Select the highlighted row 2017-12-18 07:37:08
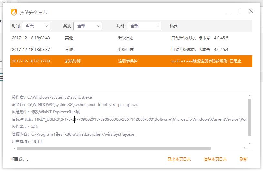 131,61
